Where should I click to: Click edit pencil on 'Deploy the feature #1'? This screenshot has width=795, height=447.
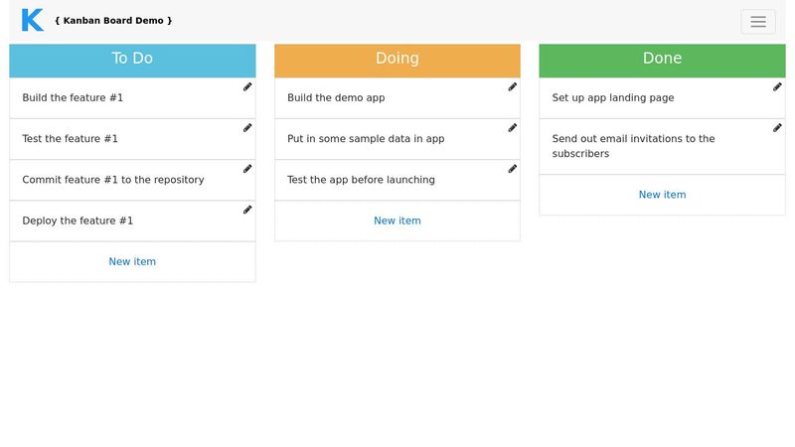click(247, 210)
